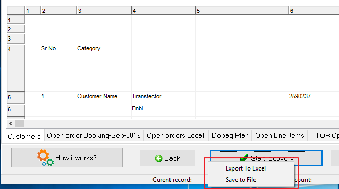This screenshot has width=339, height=189.
Task: Go back with the Back button
Action: pos(167,158)
